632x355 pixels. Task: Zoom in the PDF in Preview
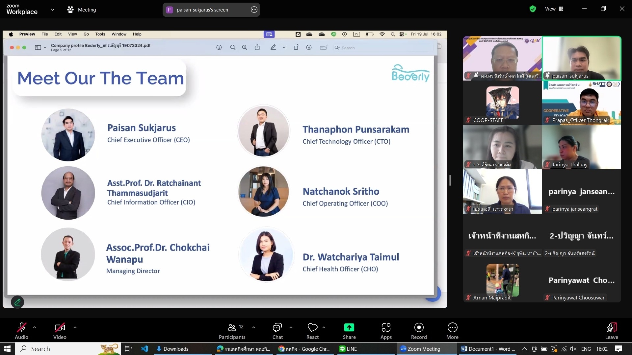point(245,48)
